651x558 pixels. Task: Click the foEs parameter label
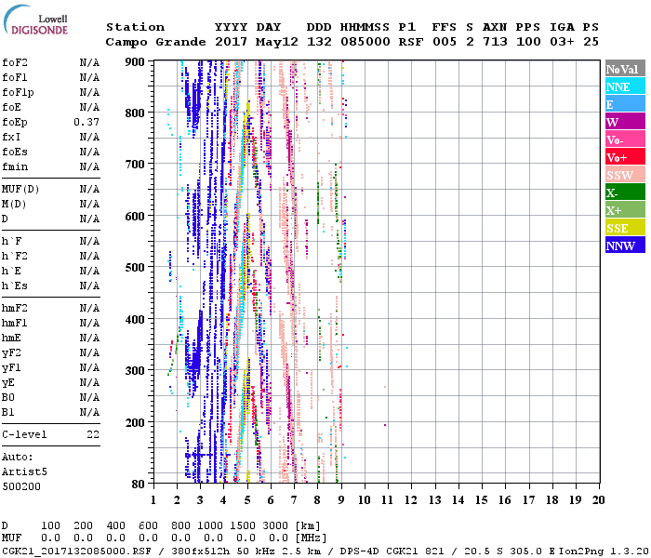(15, 152)
